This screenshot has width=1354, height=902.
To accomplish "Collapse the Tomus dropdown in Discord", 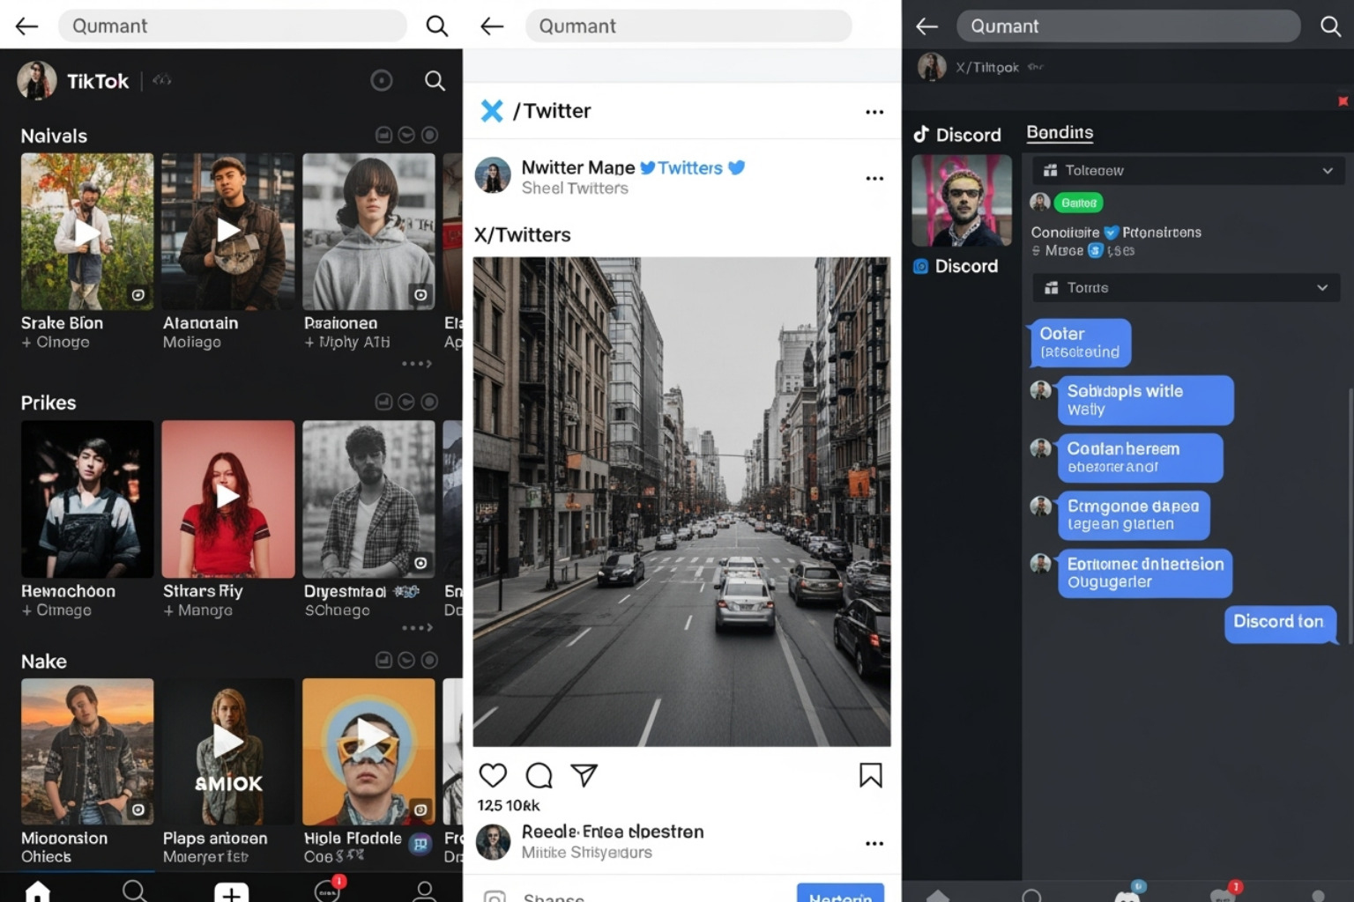I will (x=1322, y=287).
